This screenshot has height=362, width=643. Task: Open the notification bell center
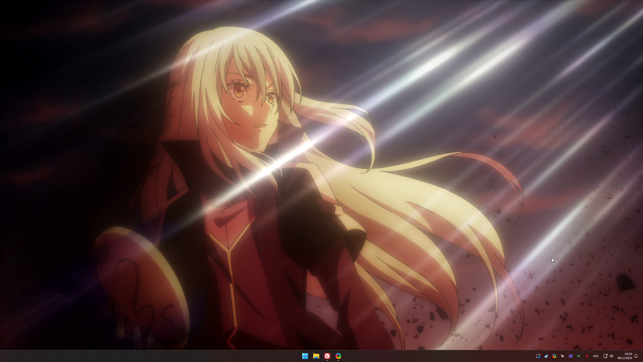[636, 356]
